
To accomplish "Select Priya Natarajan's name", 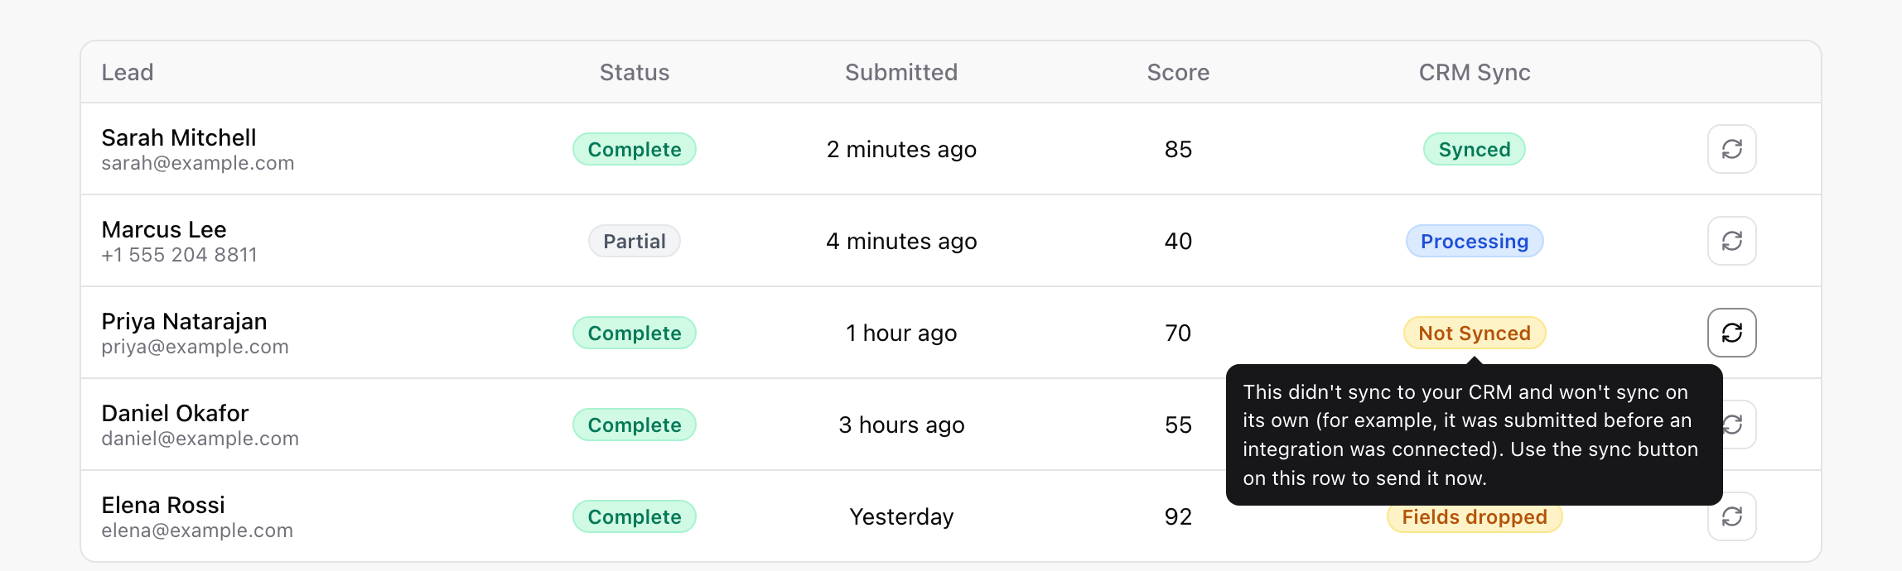I will tap(184, 321).
